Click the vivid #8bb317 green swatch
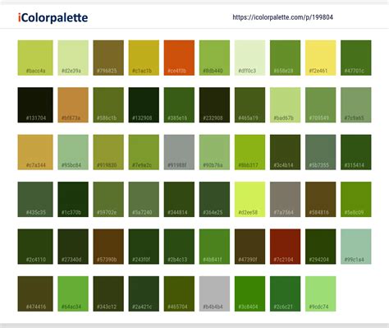The height and width of the screenshot is (328, 389). coord(249,152)
